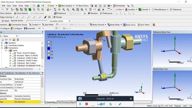Image resolution: width=192 pixels, height=108 pixels.
Task: Select the Revolute - Base1 To Shaft2 joint
Action: pyautogui.click(x=27, y=55)
